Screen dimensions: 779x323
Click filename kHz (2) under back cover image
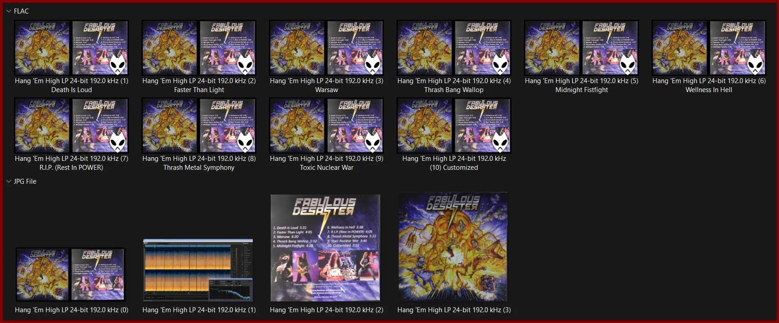pos(326,310)
